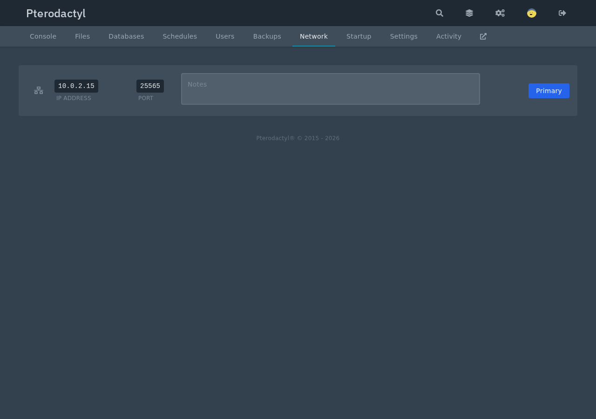Open the admin area gears icon

click(x=500, y=13)
